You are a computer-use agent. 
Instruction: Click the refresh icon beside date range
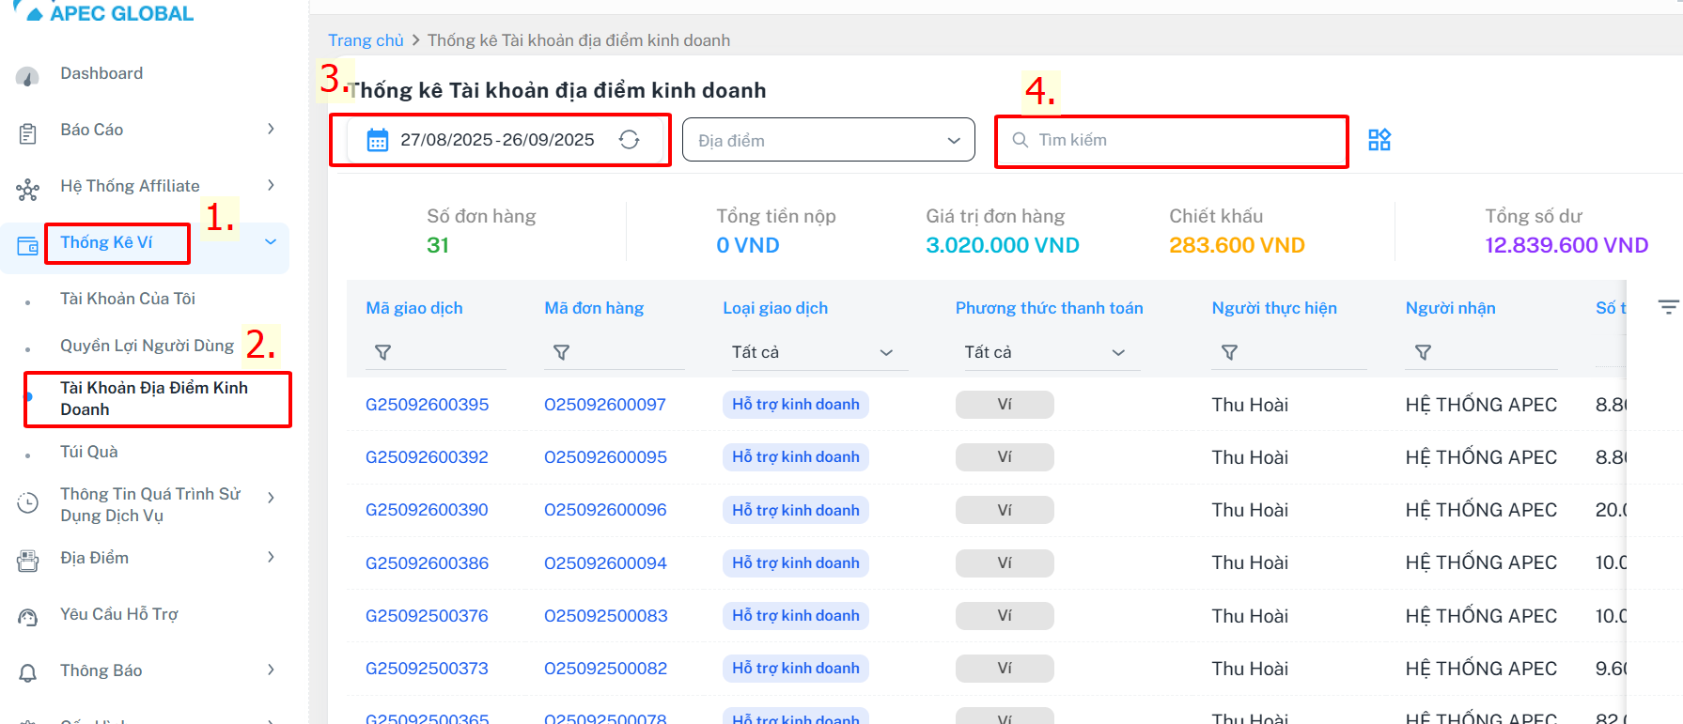pyautogui.click(x=629, y=140)
